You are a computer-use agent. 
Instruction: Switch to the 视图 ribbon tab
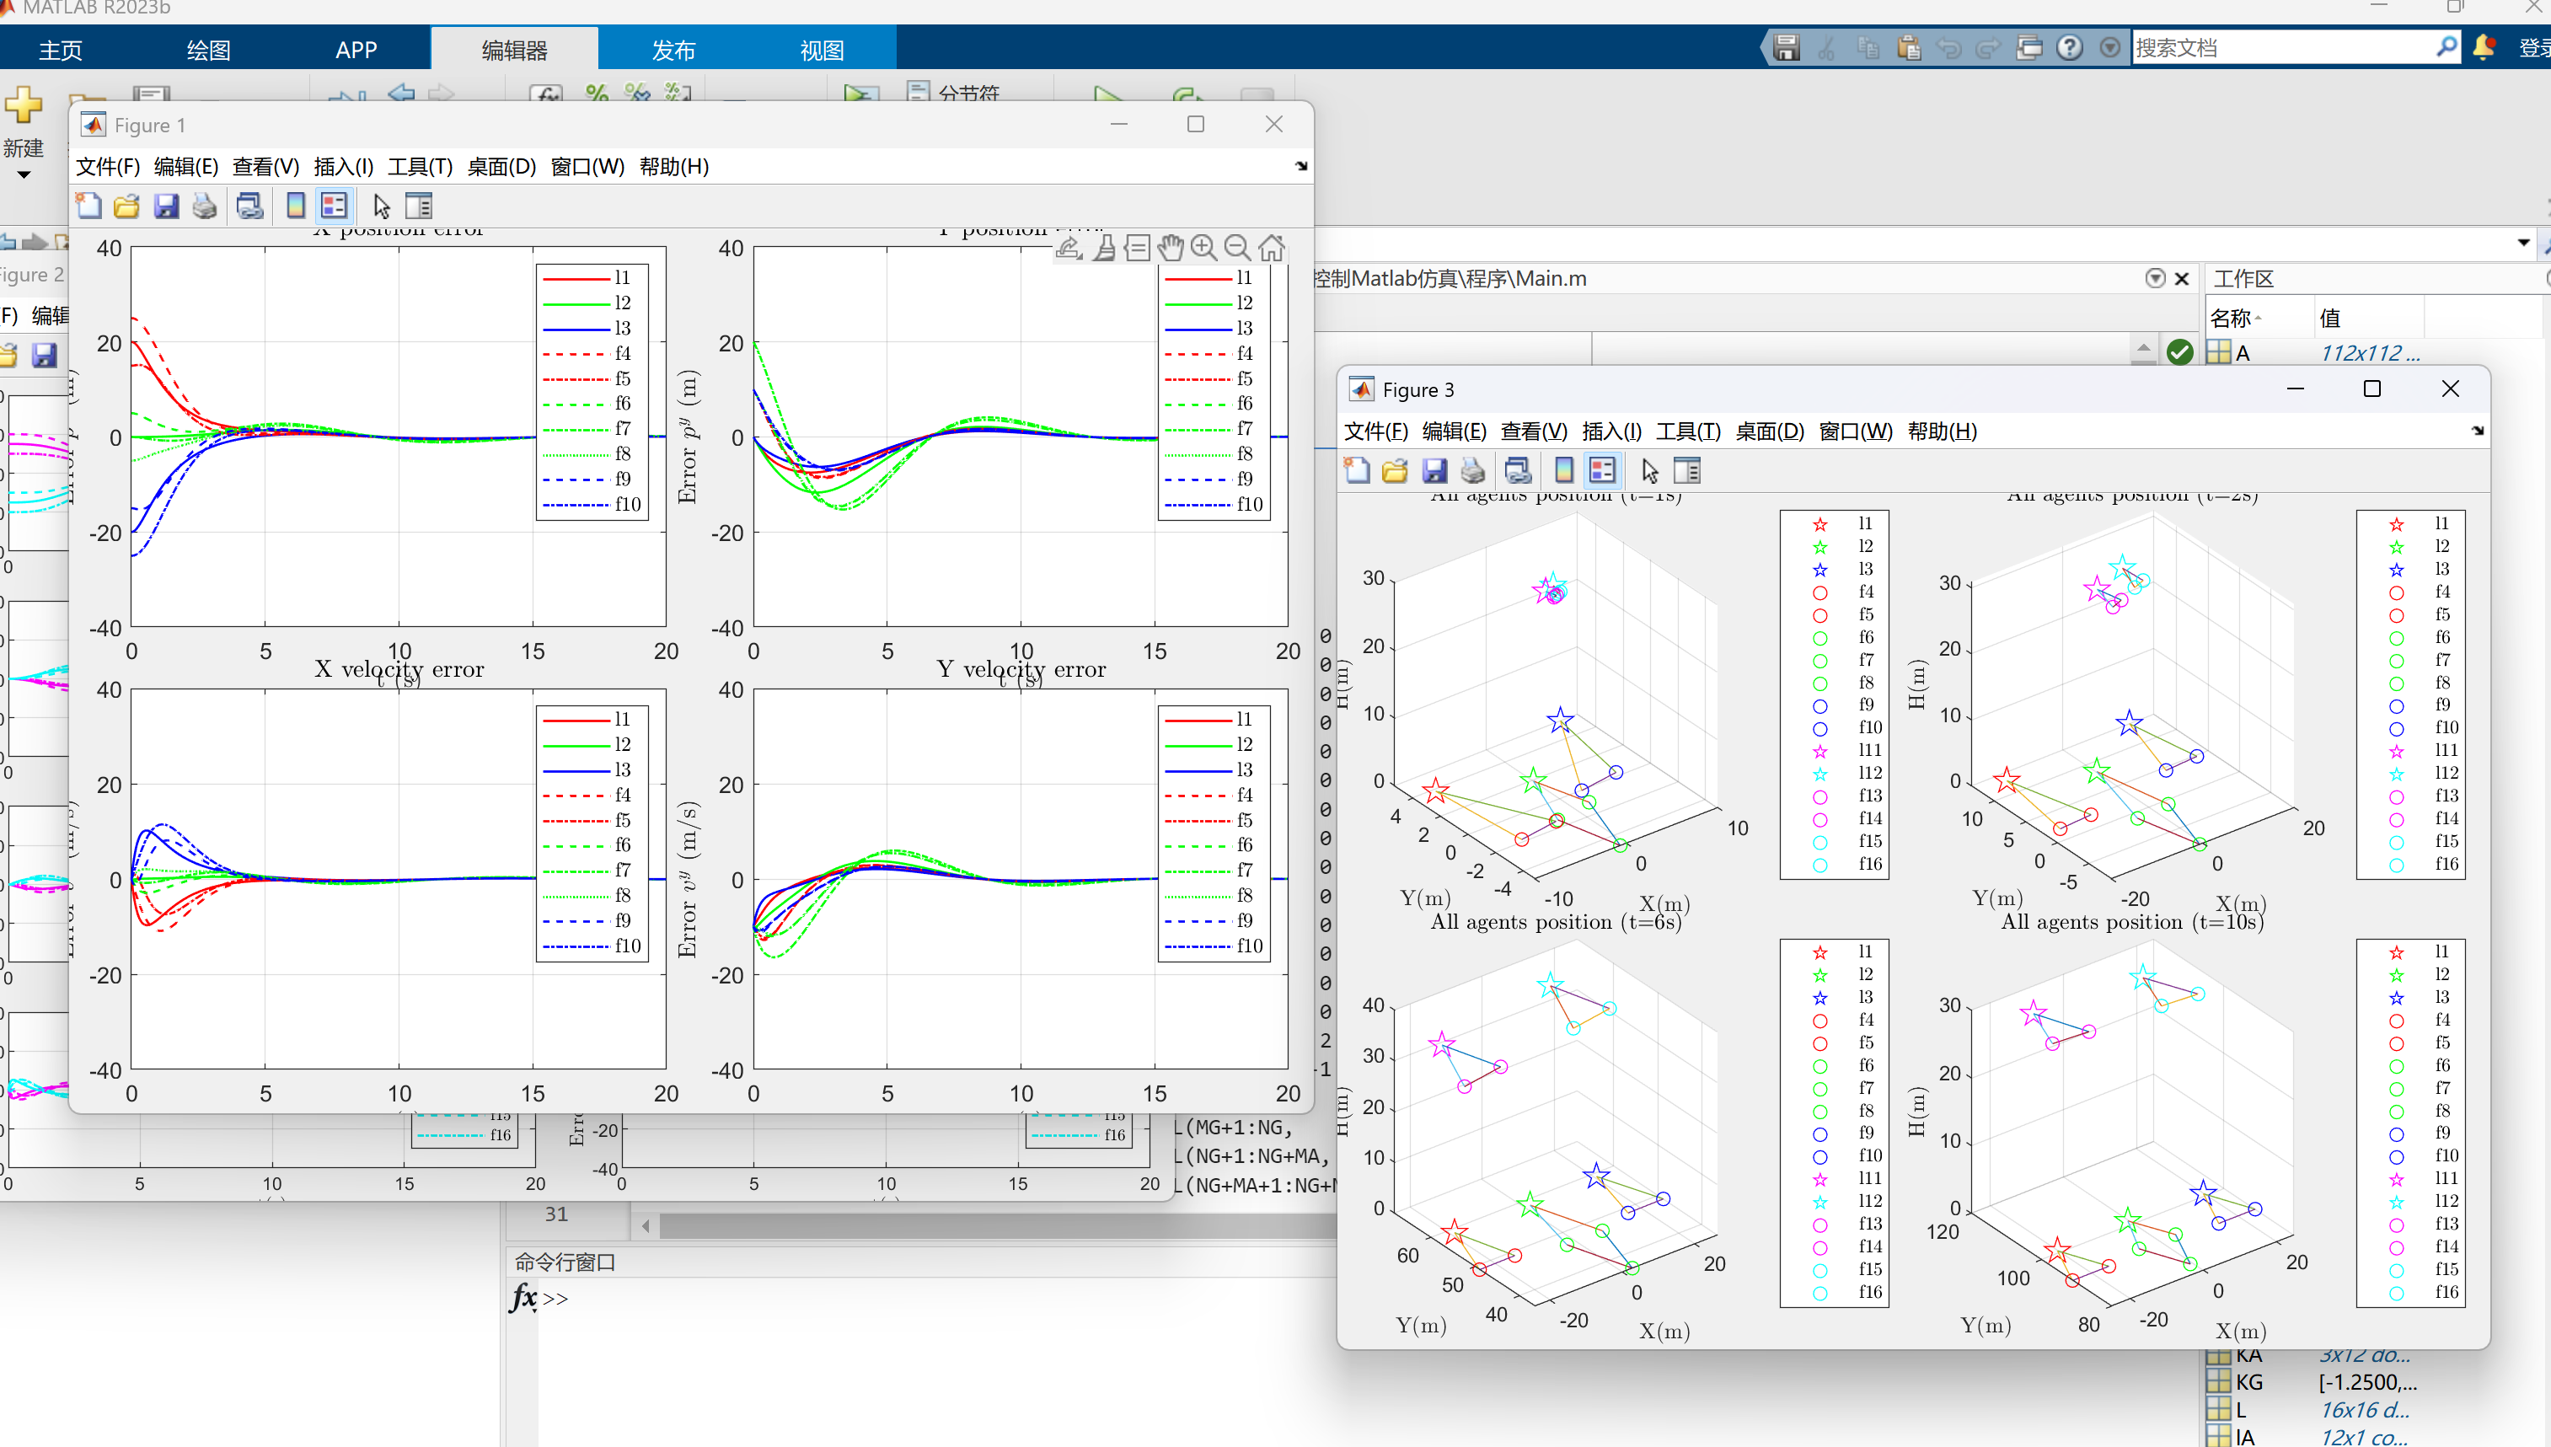coord(822,50)
